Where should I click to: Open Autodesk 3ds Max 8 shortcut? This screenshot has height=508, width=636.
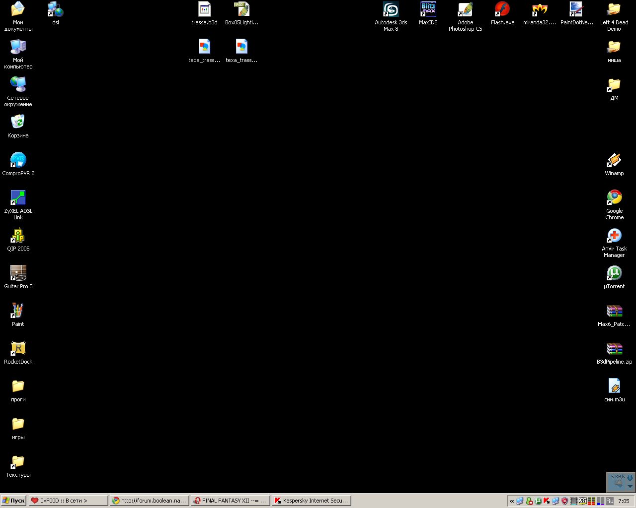391,10
